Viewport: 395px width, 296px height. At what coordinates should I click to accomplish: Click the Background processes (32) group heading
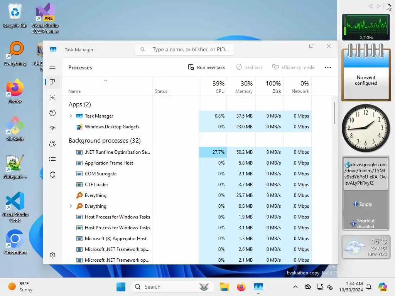[x=105, y=140]
